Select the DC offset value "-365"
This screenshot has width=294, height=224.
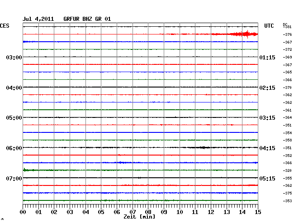pos(288,72)
